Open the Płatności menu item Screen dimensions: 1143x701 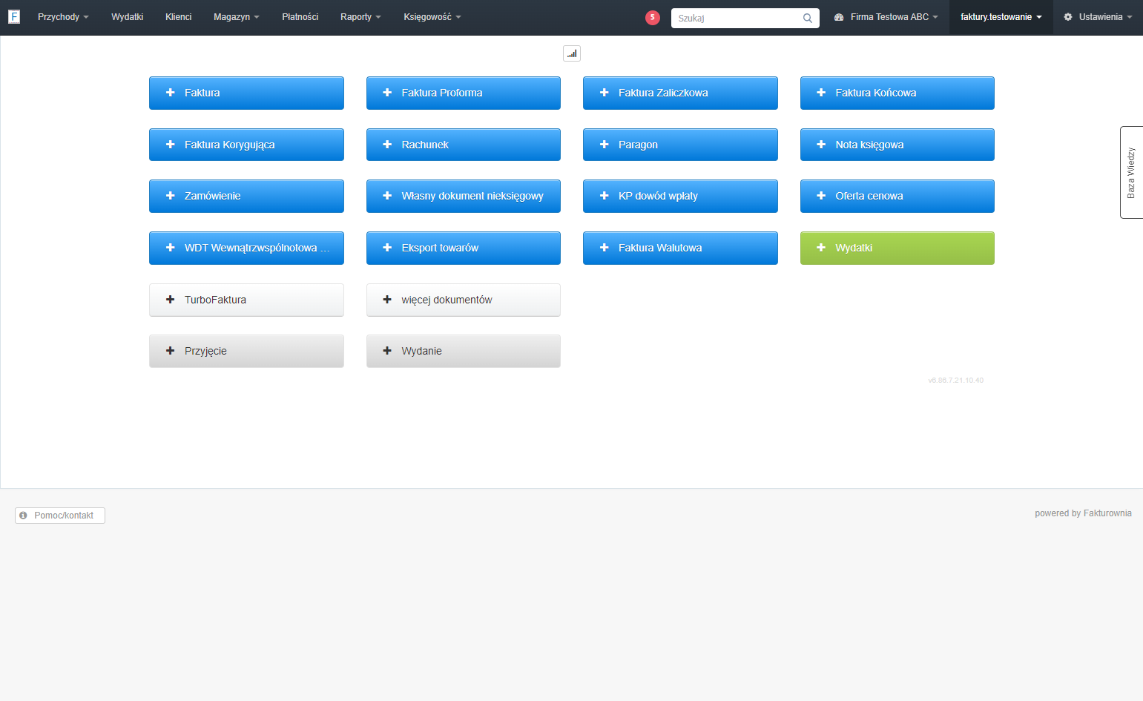[300, 17]
